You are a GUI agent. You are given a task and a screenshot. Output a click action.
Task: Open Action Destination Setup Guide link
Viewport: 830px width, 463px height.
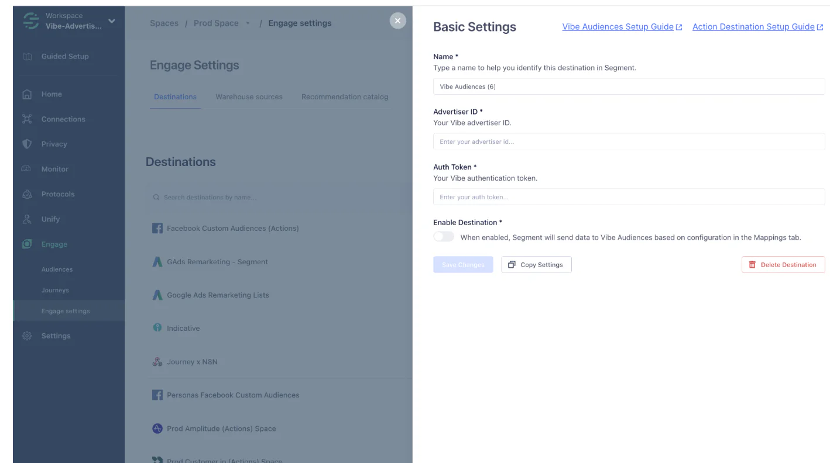[x=753, y=27]
